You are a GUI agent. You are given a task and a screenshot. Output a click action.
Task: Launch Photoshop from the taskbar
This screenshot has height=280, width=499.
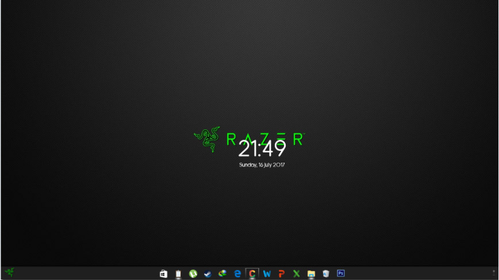pyautogui.click(x=340, y=273)
